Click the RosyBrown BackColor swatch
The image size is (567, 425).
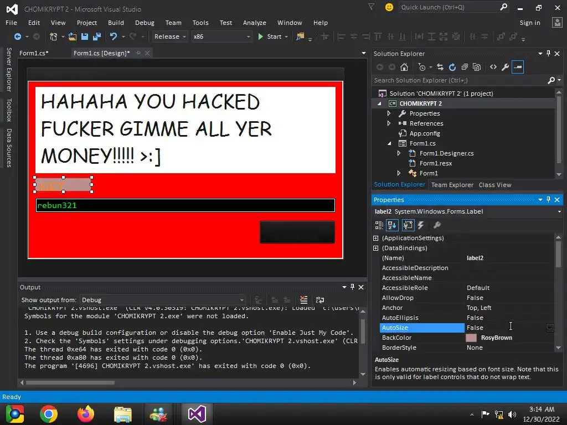coord(471,338)
